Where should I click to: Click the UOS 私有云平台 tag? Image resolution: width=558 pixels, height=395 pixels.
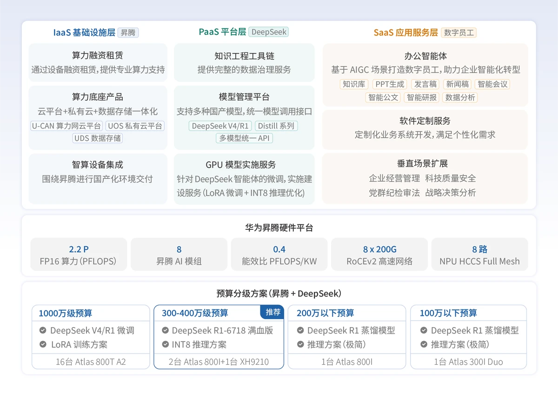[135, 126]
